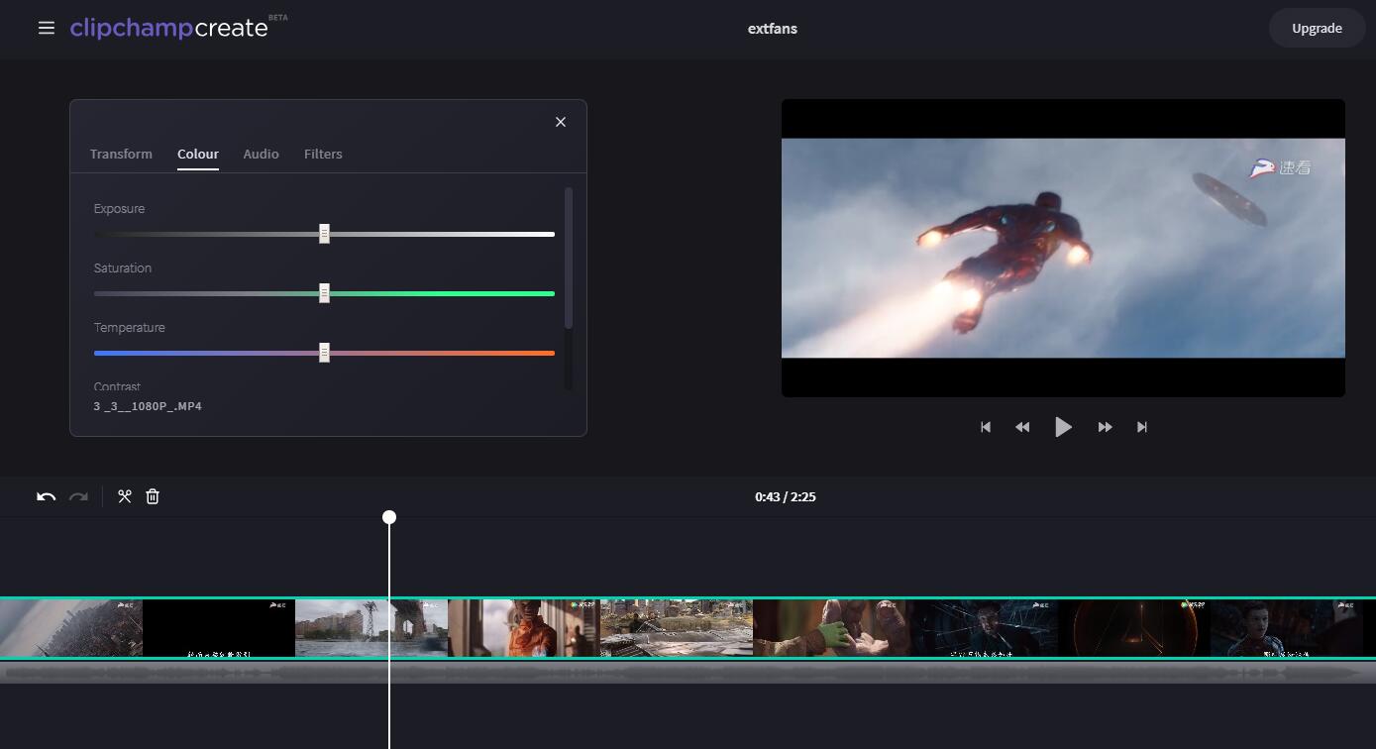Screen dimensions: 1376x749
Task: Open the Audio tab
Action: coord(262,154)
